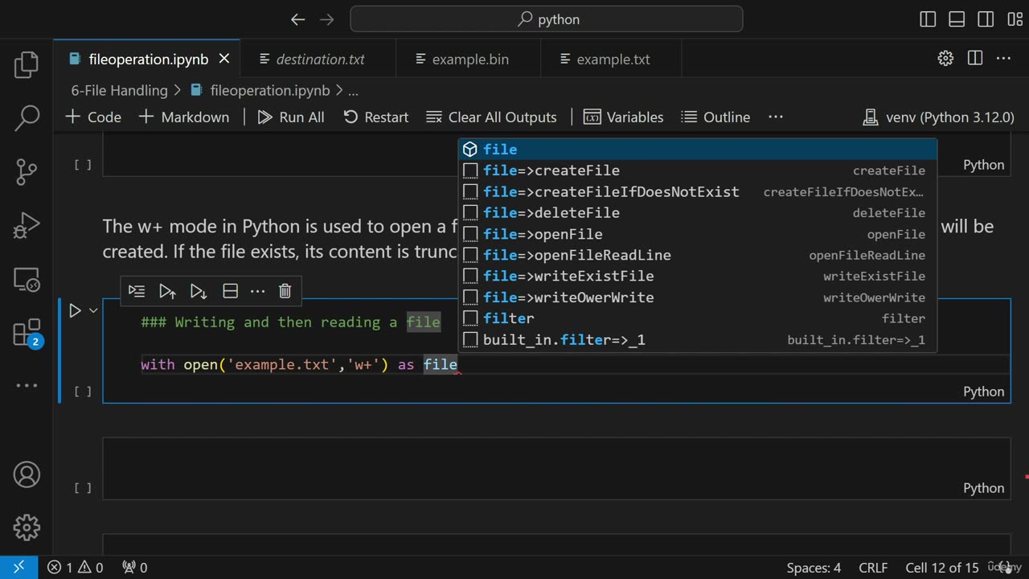The image size is (1029, 579).
Task: Open the Explorer view in activity bar
Action: pyautogui.click(x=27, y=64)
